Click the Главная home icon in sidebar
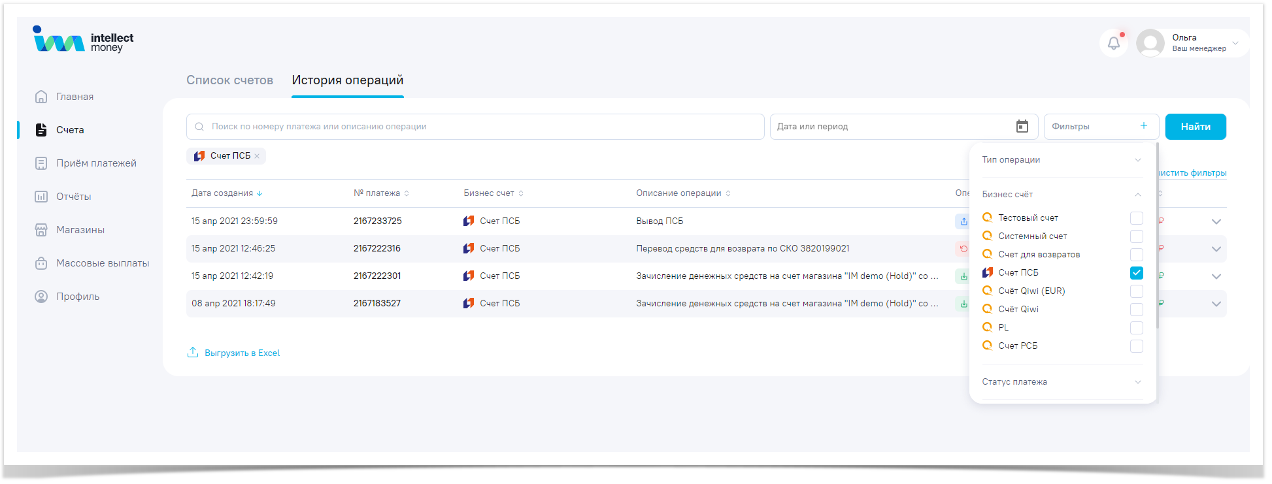Image resolution: width=1272 pixels, height=484 pixels. (x=41, y=97)
